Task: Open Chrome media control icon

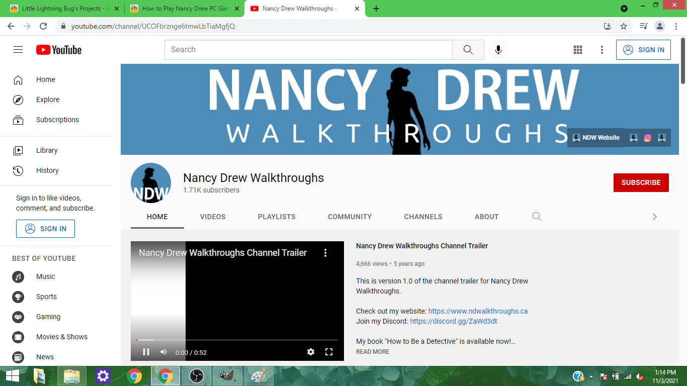Action: click(x=643, y=26)
